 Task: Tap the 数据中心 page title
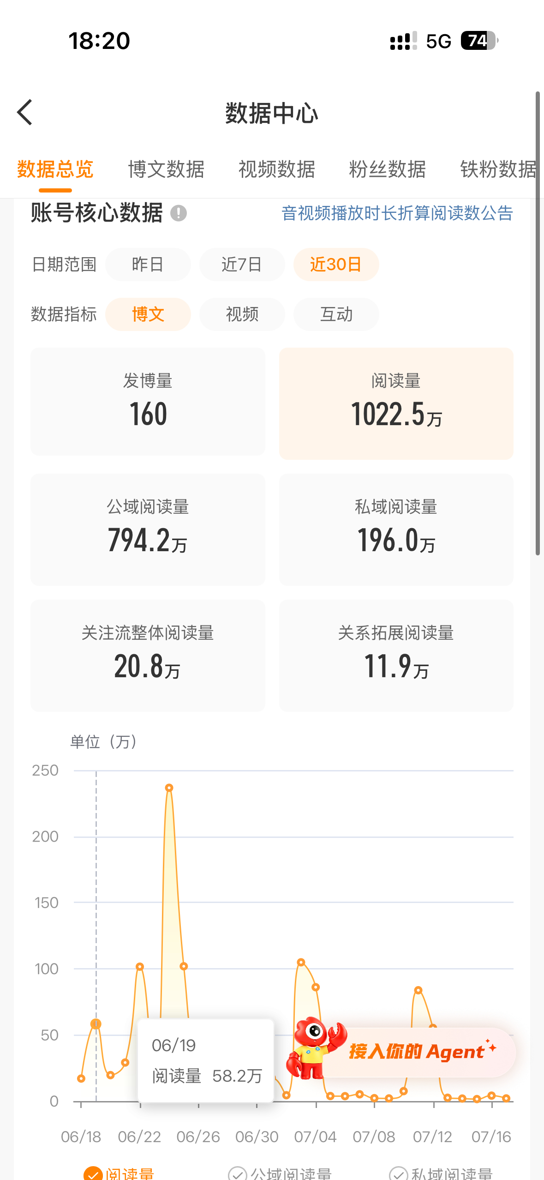click(x=272, y=113)
